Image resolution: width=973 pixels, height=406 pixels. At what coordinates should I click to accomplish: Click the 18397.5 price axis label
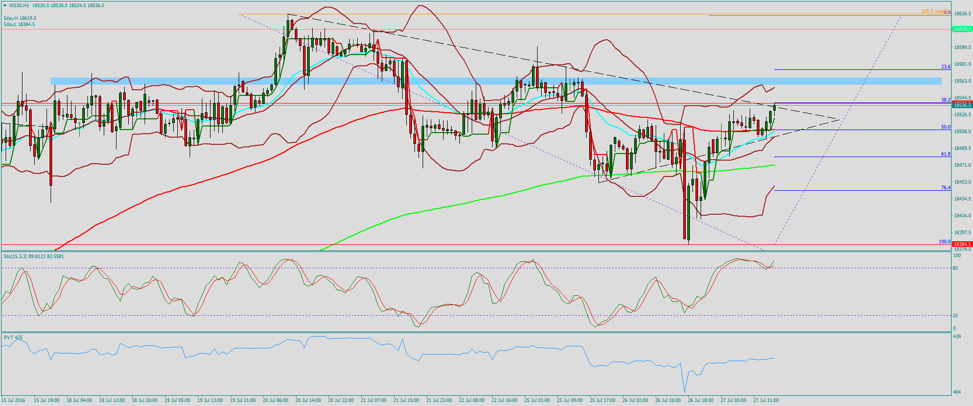962,233
